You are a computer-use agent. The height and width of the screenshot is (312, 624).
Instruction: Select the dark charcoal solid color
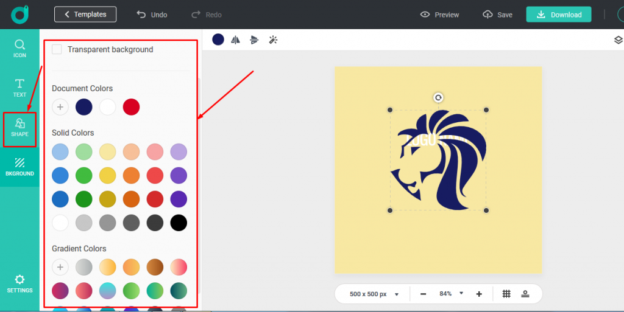[x=155, y=223]
